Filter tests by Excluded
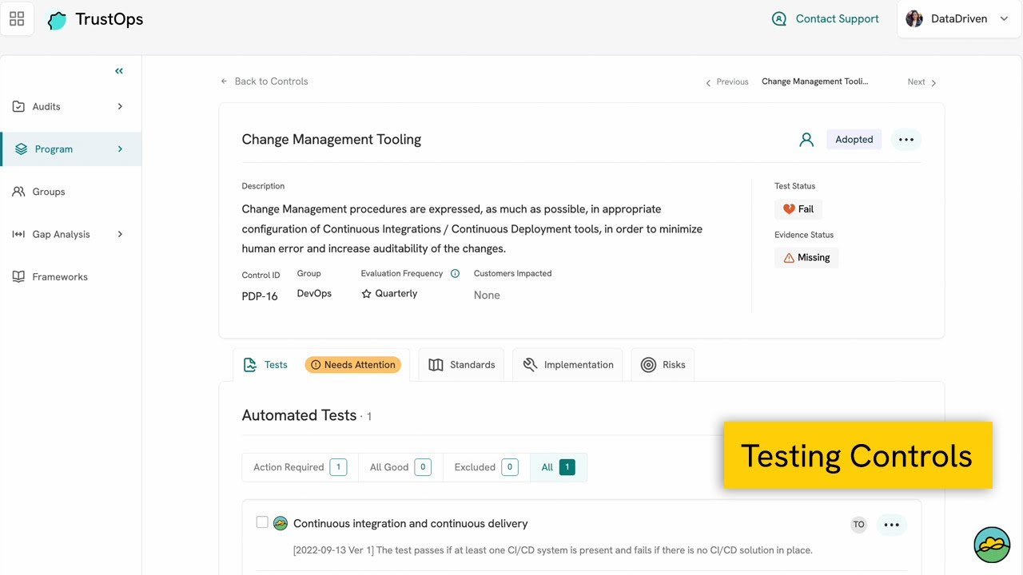 [x=486, y=467]
